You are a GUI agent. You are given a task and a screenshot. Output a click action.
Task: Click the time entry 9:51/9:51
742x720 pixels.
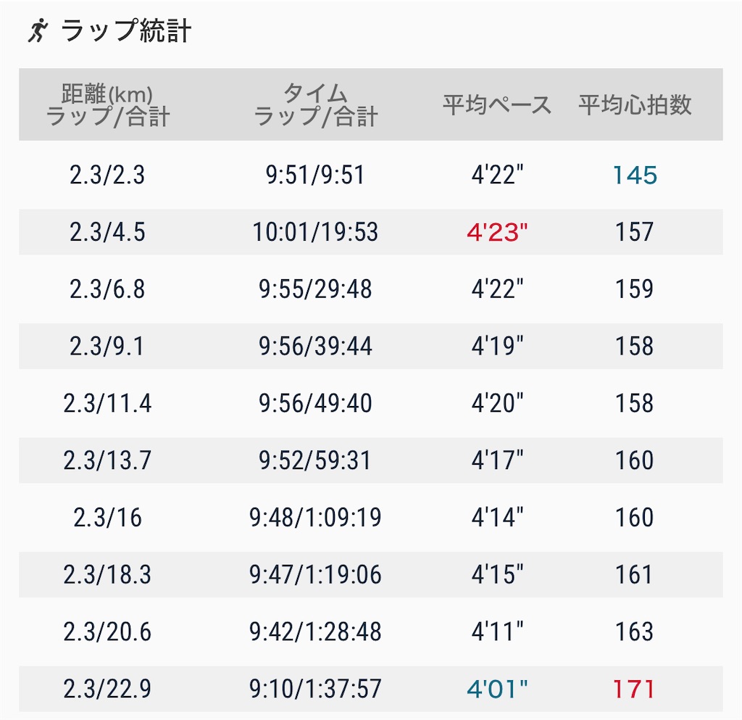317,174
